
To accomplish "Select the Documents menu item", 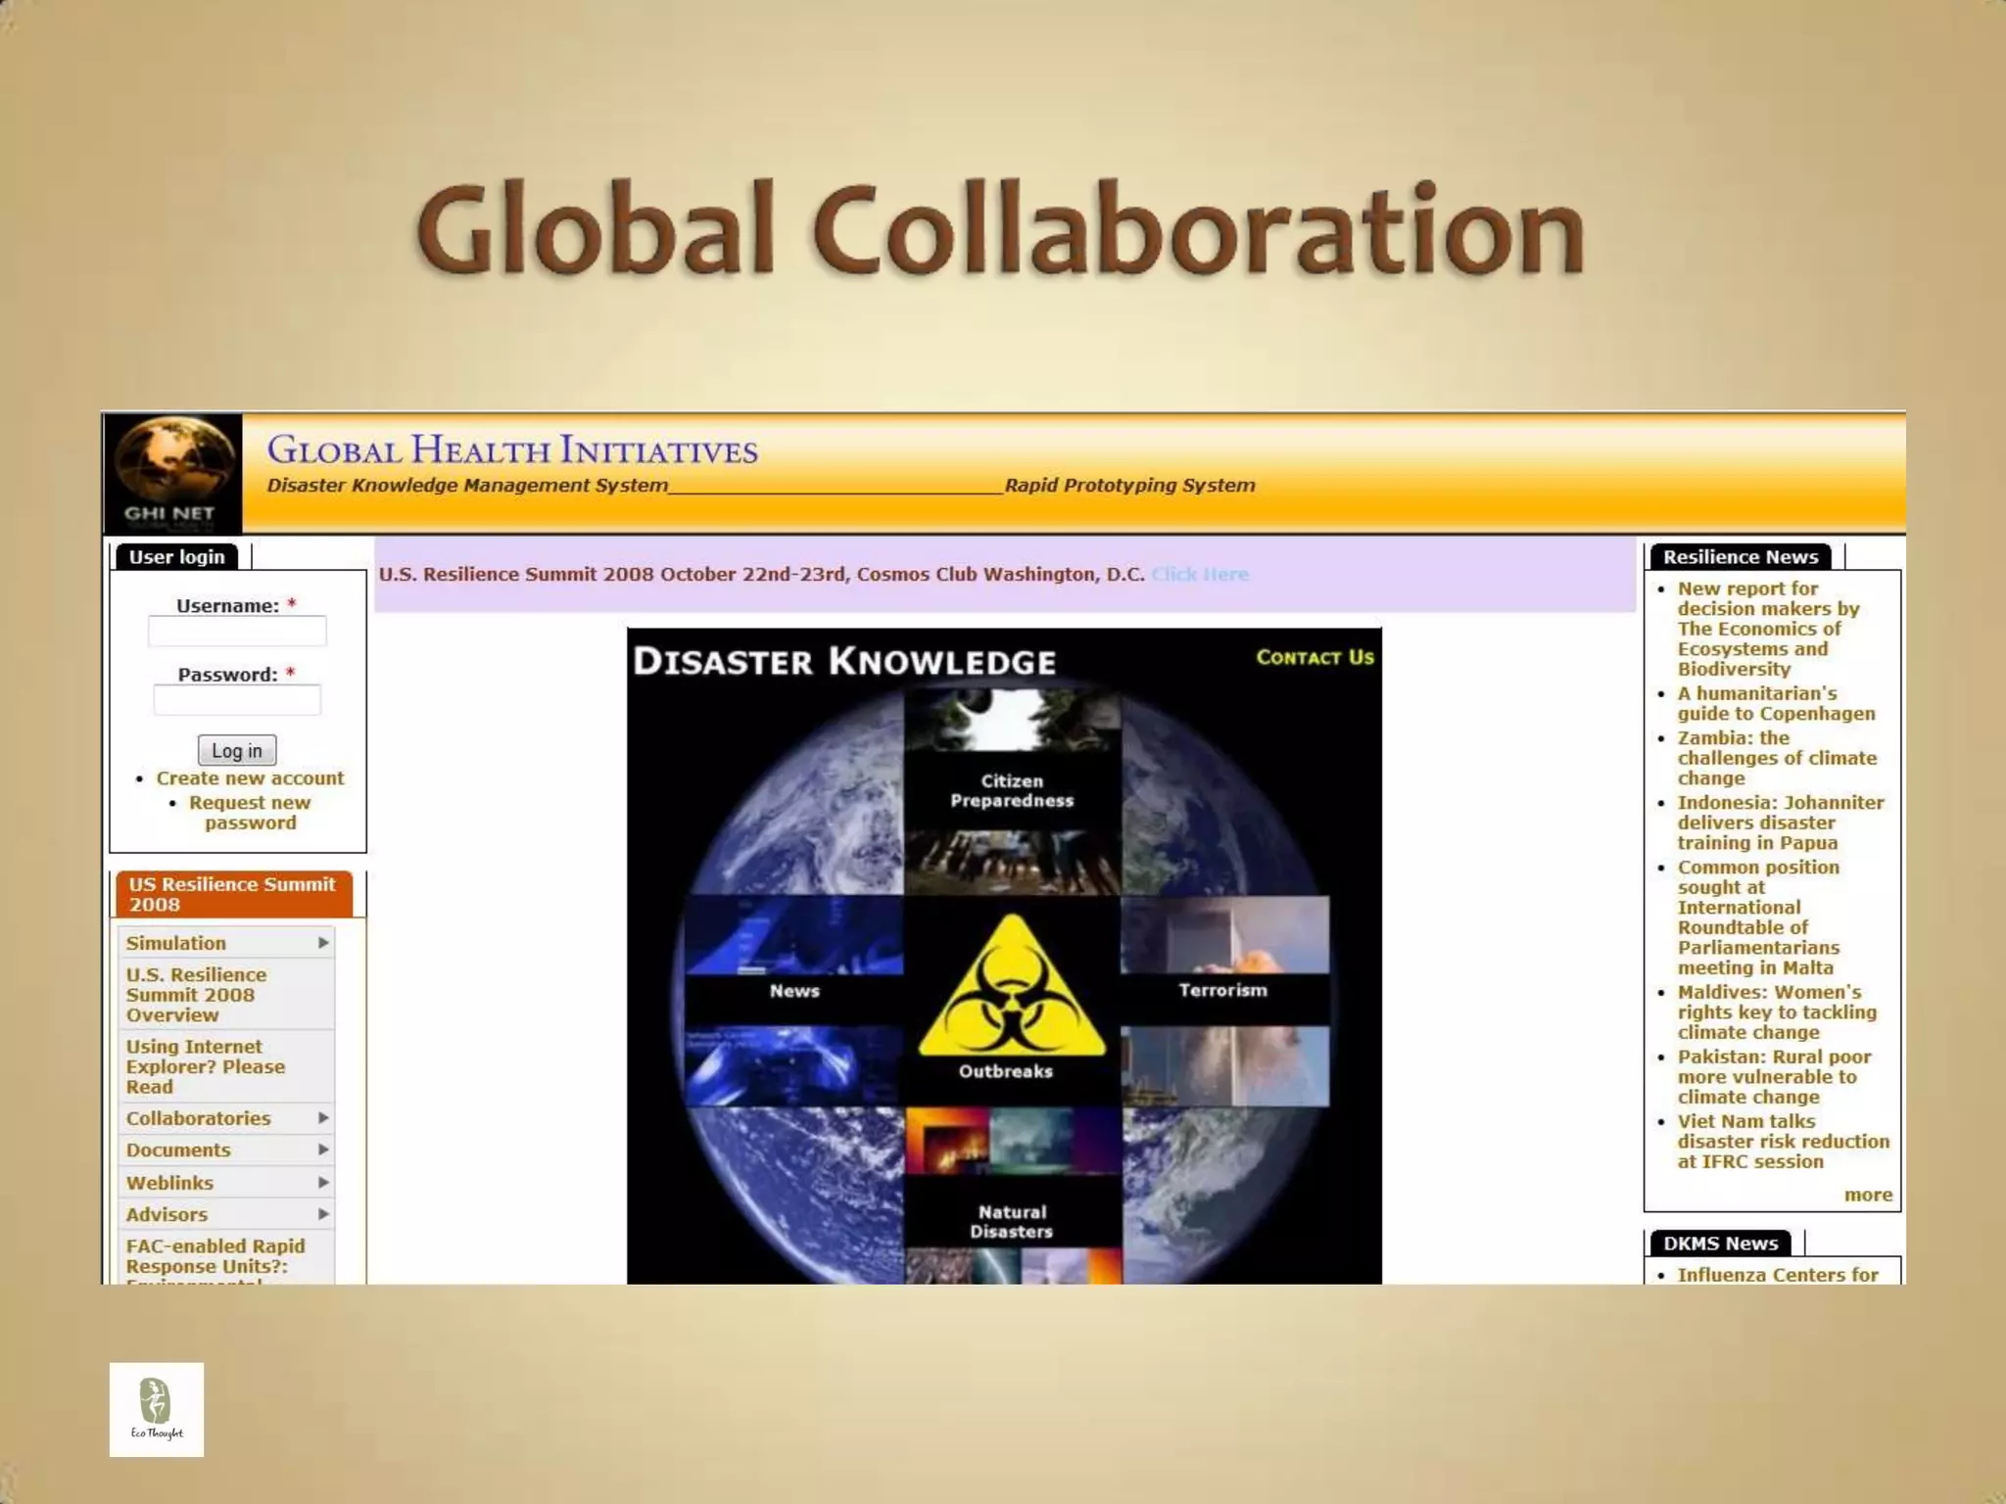I will coord(178,1150).
